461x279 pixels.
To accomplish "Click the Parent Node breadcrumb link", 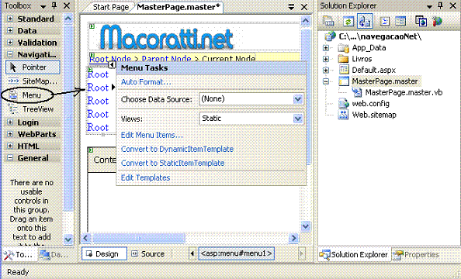I will [166, 58].
